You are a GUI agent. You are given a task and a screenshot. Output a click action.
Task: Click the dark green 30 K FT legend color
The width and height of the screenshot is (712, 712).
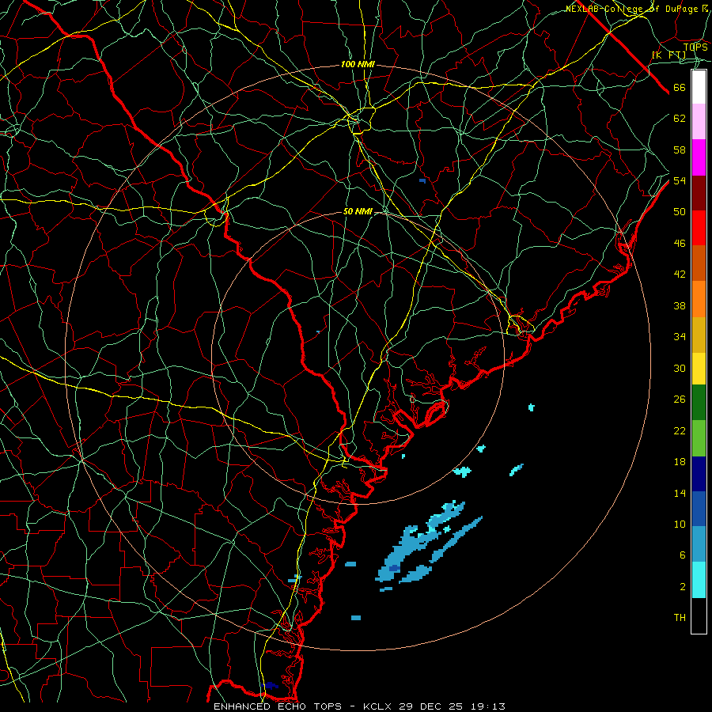click(x=699, y=403)
